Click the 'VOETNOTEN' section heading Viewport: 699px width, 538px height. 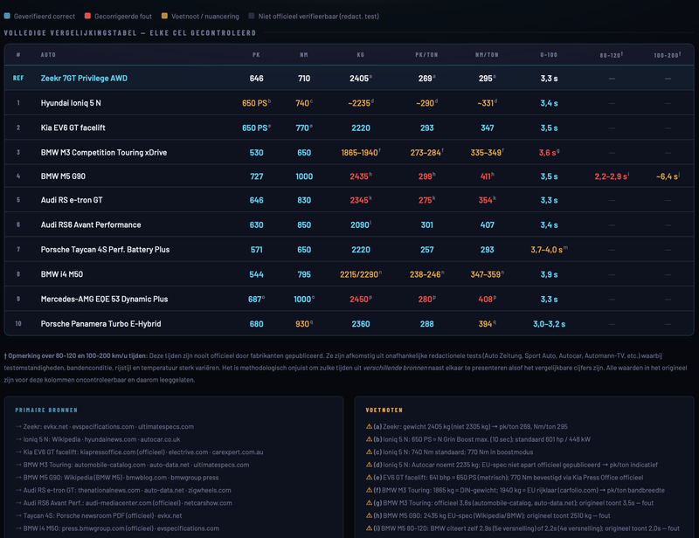coord(384,410)
